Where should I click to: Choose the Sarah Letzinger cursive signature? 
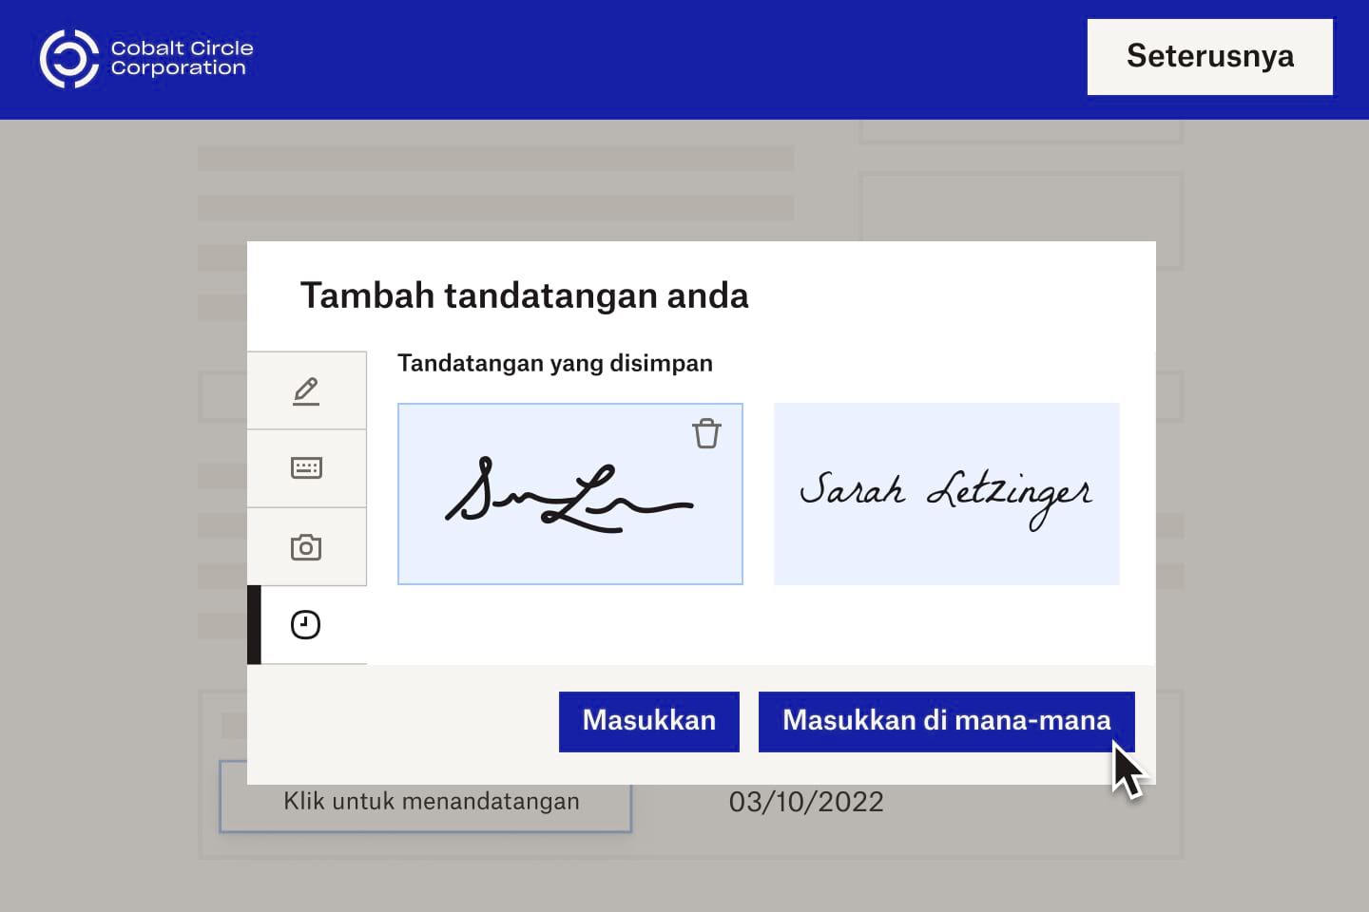(x=947, y=494)
